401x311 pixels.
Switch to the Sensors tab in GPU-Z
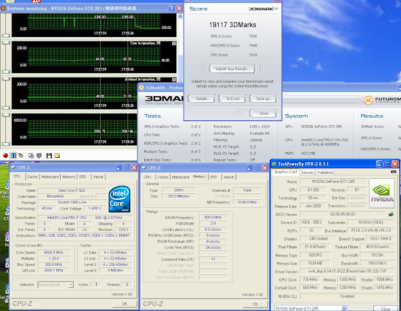point(307,172)
